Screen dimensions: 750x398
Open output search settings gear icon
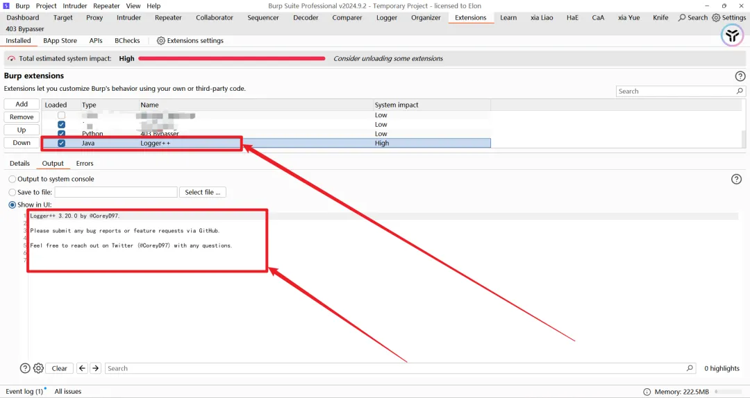tap(38, 368)
